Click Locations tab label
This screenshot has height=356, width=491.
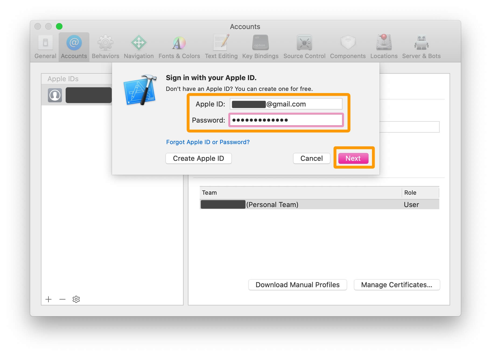(384, 56)
